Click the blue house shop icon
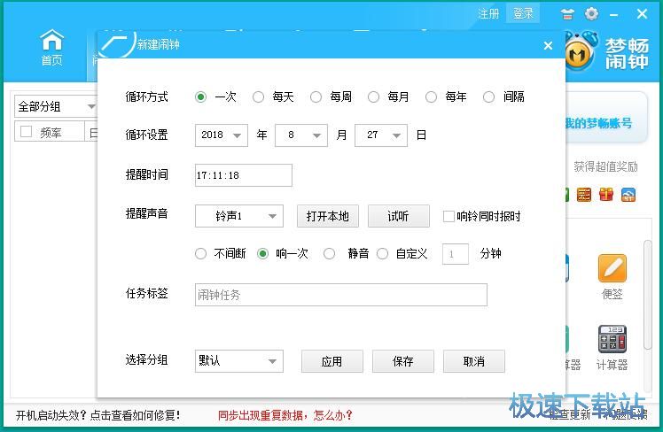The width and height of the screenshot is (663, 432). click(x=628, y=195)
